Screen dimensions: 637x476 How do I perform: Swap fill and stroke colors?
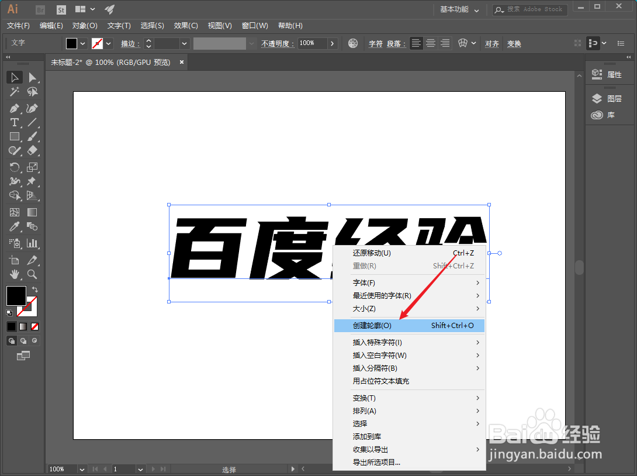35,289
